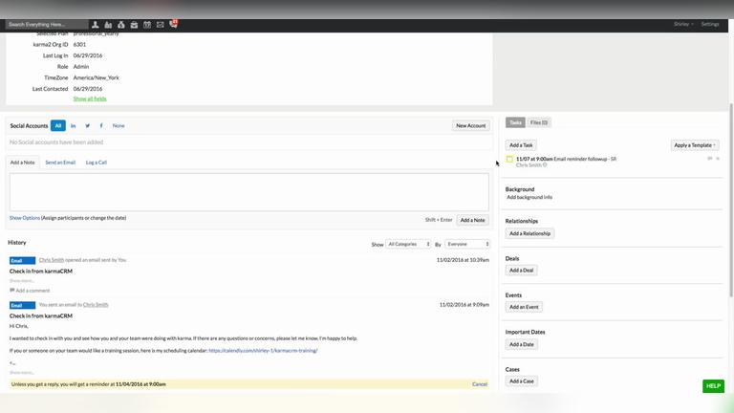Cancel the email reminder
Image resolution: width=734 pixels, height=413 pixels.
tap(480, 384)
